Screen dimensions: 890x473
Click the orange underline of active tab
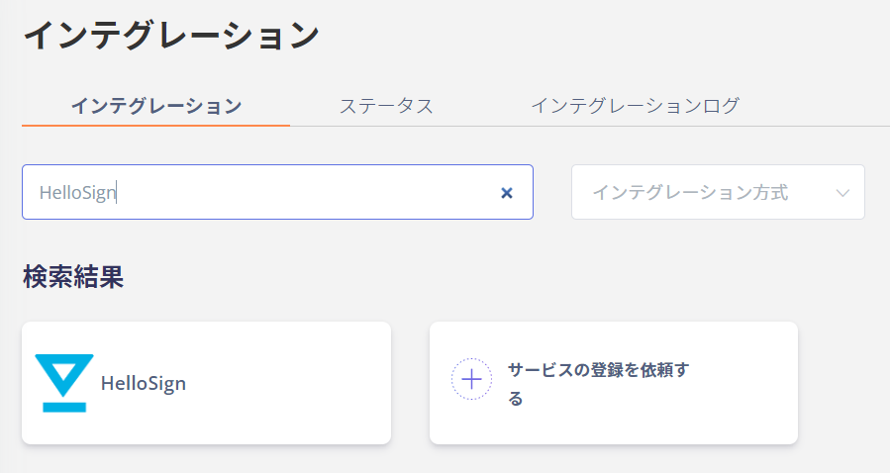(x=156, y=125)
